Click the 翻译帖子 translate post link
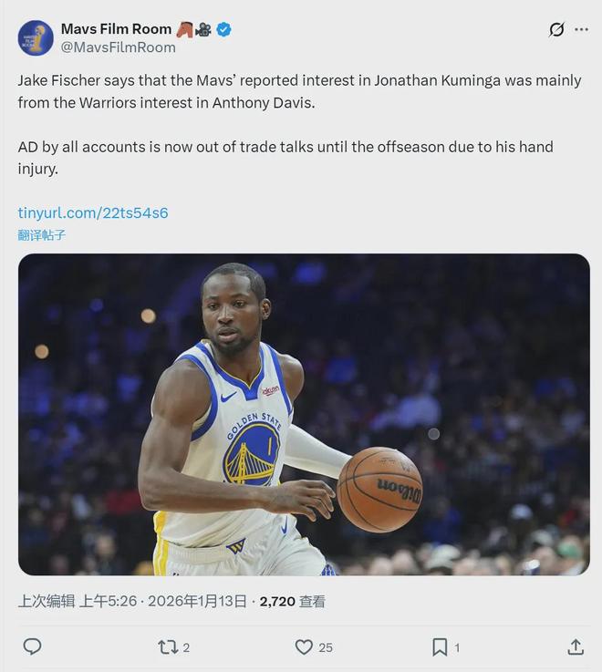The width and height of the screenshot is (602, 672). click(x=42, y=234)
